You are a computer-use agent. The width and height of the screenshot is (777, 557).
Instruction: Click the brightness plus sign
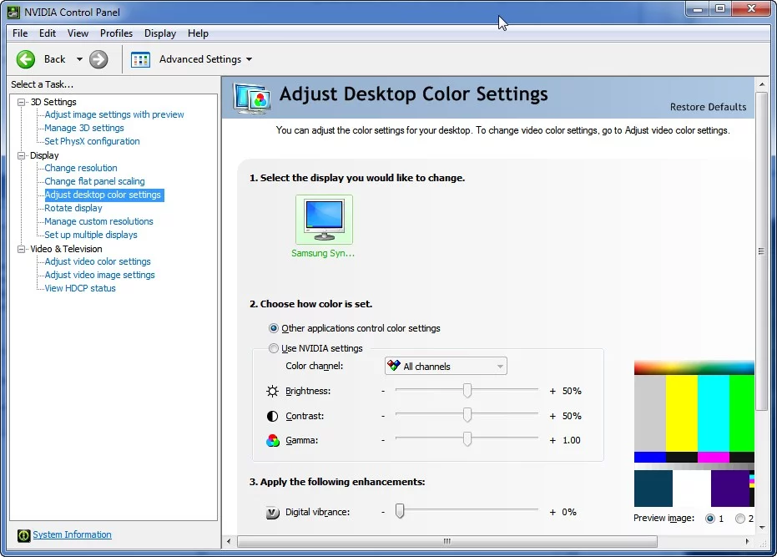click(x=552, y=392)
